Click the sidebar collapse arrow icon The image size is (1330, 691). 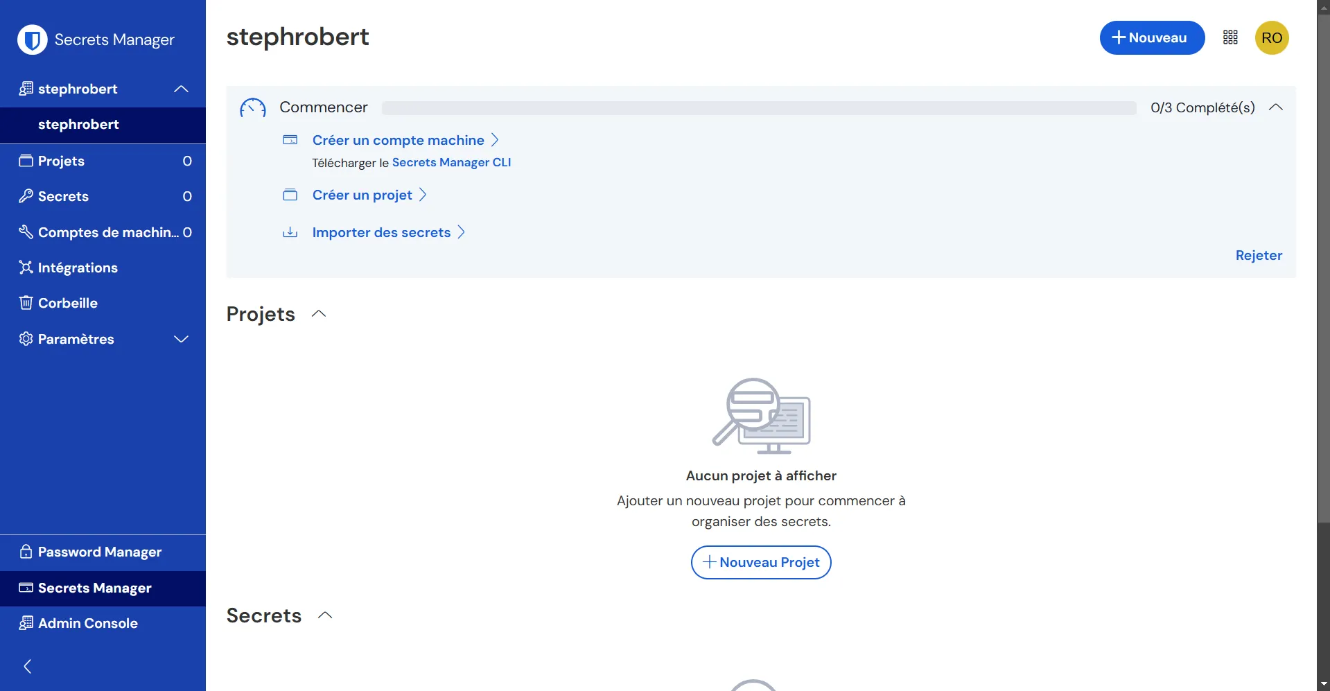click(x=28, y=666)
